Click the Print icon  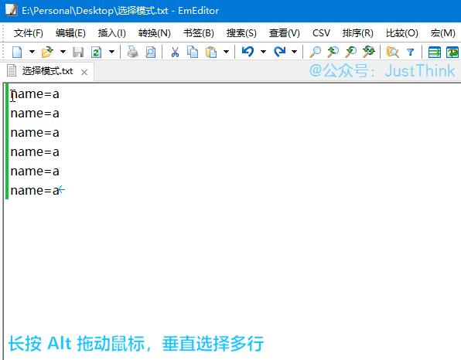132,52
